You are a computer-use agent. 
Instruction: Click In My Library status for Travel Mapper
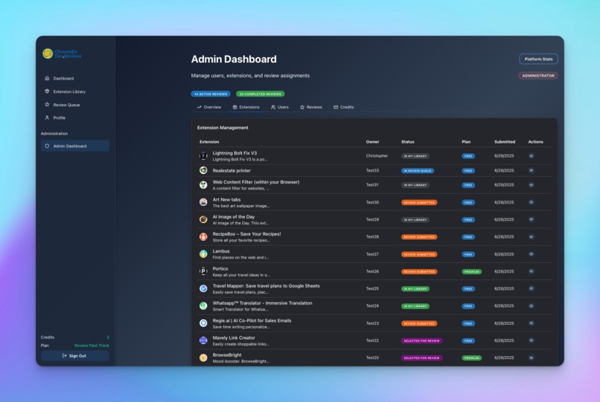click(415, 289)
